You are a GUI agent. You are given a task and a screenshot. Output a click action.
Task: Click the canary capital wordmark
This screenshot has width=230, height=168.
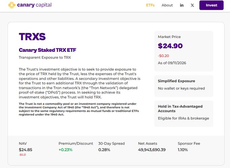point(34,5)
